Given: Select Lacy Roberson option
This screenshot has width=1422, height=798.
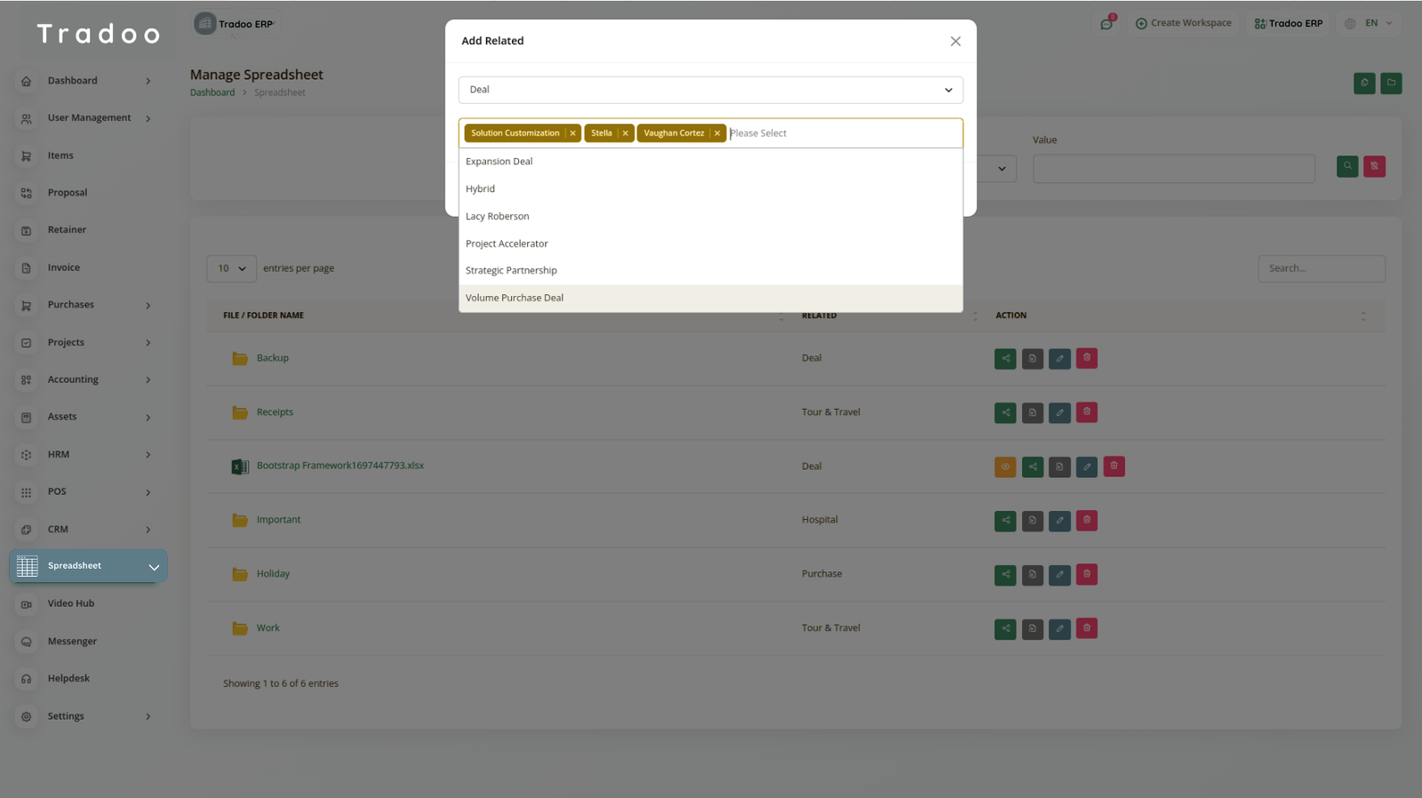Looking at the screenshot, I should [497, 216].
